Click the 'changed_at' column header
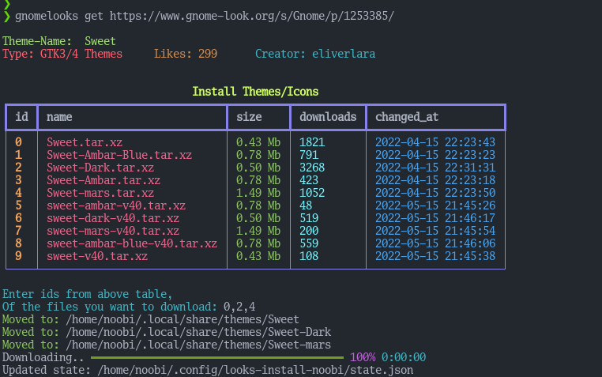 pos(407,117)
